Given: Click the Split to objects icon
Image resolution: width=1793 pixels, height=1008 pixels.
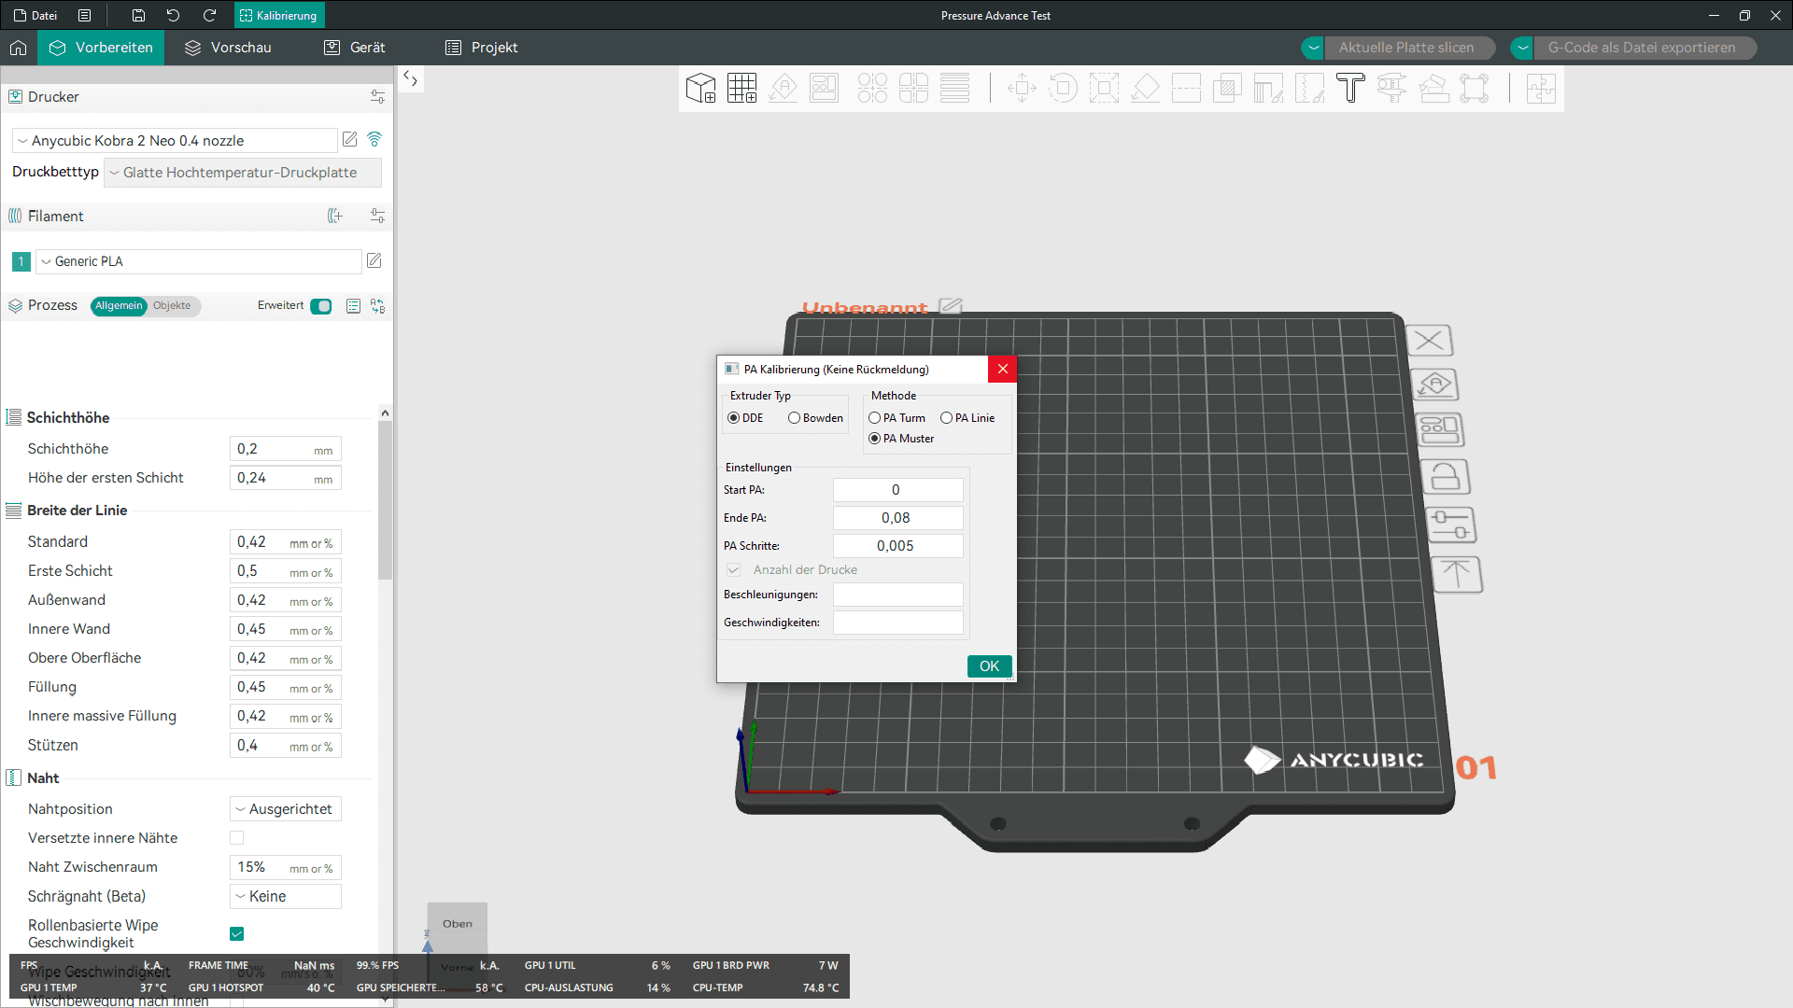Looking at the screenshot, I should [x=872, y=88].
